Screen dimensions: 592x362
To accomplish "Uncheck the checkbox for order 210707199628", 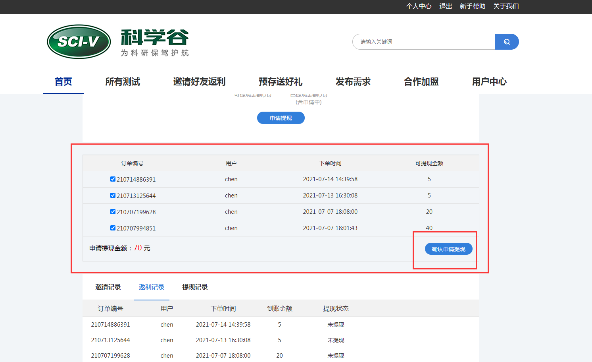I will pyautogui.click(x=113, y=212).
